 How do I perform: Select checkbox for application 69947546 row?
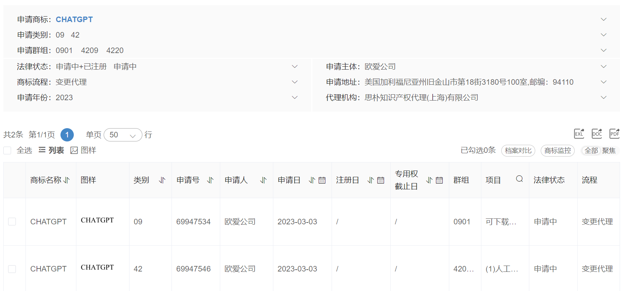click(x=12, y=269)
